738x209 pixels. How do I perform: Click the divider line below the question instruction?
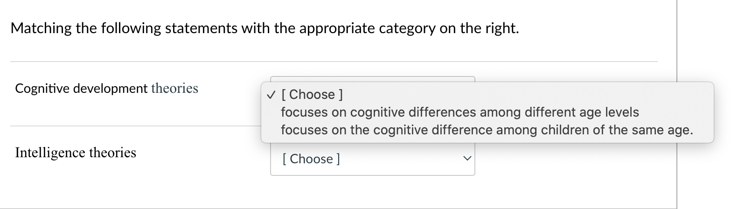click(x=334, y=62)
